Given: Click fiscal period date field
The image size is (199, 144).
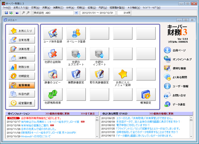Looking at the screenshot, I should point(98,13).
